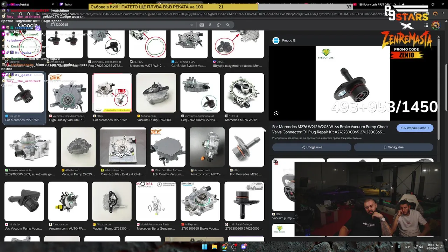Viewport: 448px width, 252px height.
Task: Show hidden system tray icons
Action: (392, 247)
